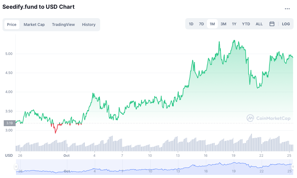The height and width of the screenshot is (178, 297).
Task: Click the USD currency label
Action: [9, 156]
